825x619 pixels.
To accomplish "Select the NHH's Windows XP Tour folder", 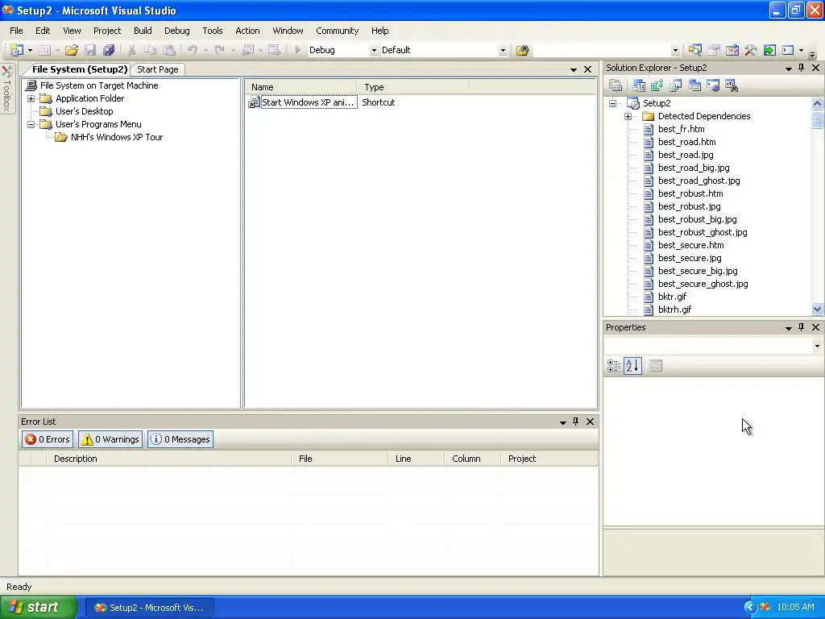I will [116, 137].
